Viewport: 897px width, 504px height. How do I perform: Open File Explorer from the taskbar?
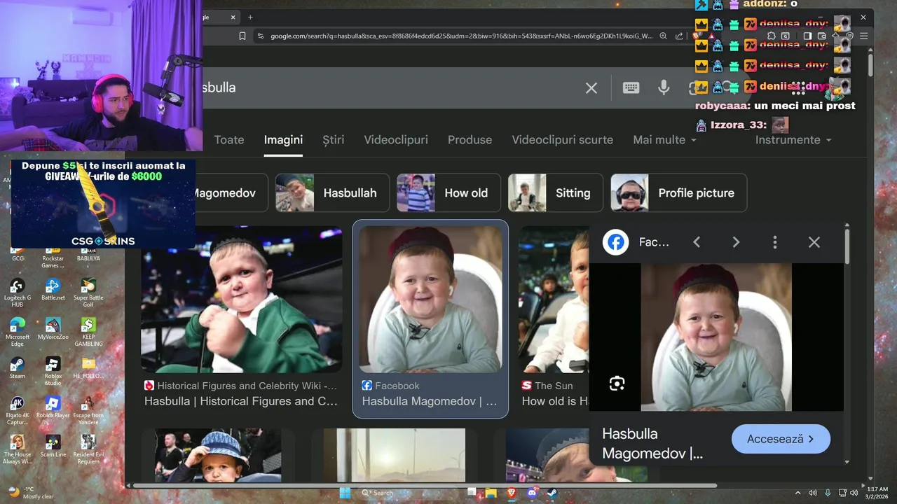tap(492, 493)
